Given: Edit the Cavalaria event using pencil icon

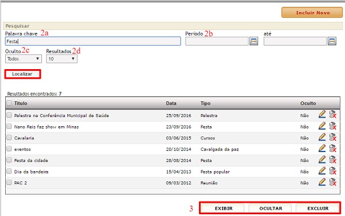Looking at the screenshot, I should point(322,137).
